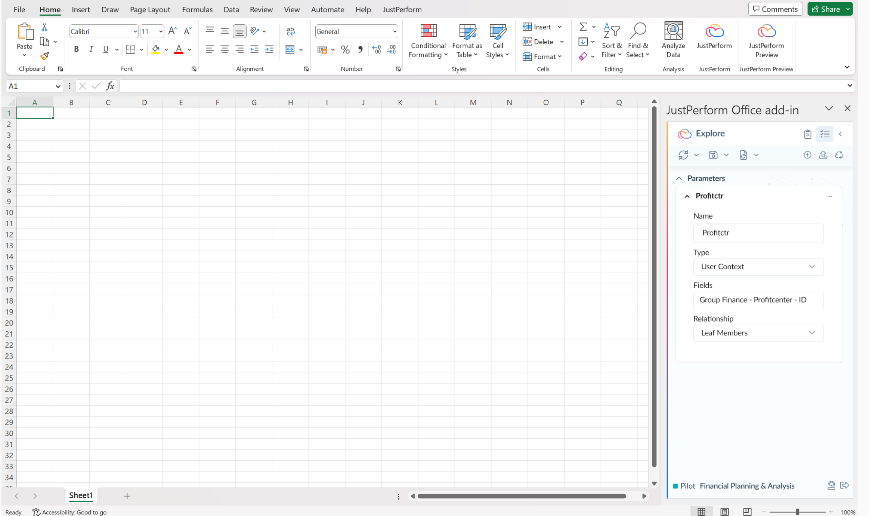Click the Add (plus) icon in Explore toolbar

[x=807, y=155]
